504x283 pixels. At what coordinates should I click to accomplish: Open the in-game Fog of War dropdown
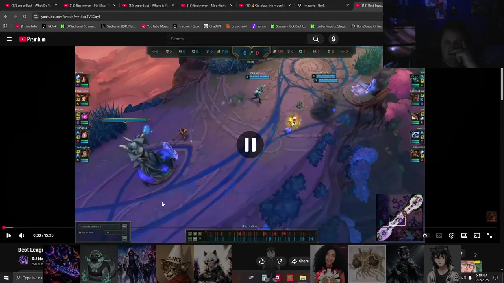pyautogui.click(x=115, y=232)
